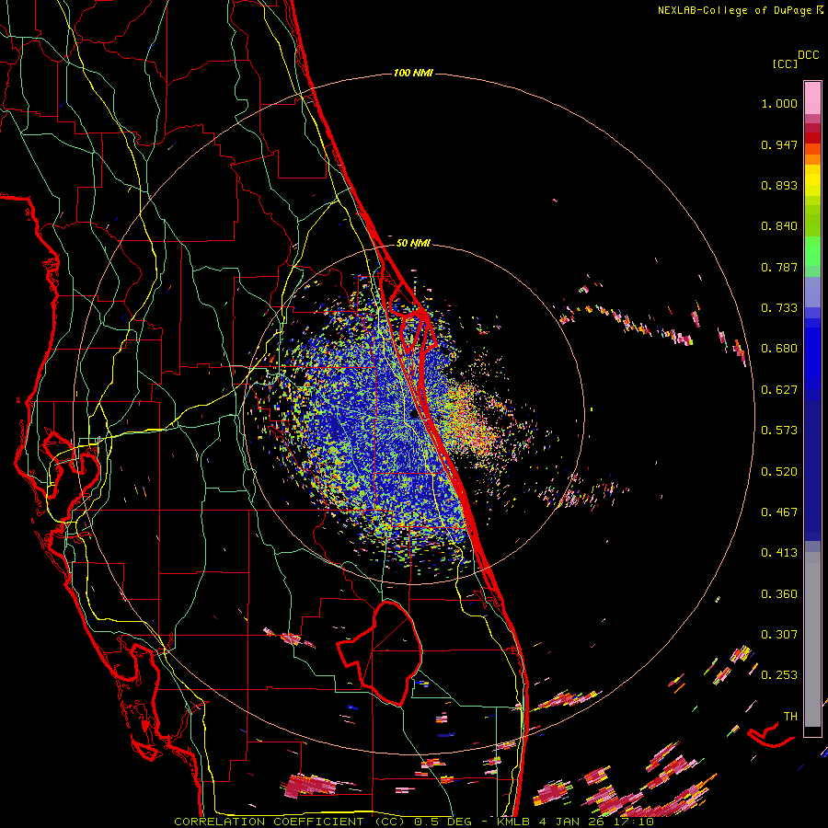The width and height of the screenshot is (828, 828).
Task: Select the 0.573 legend value
Action: click(x=779, y=431)
